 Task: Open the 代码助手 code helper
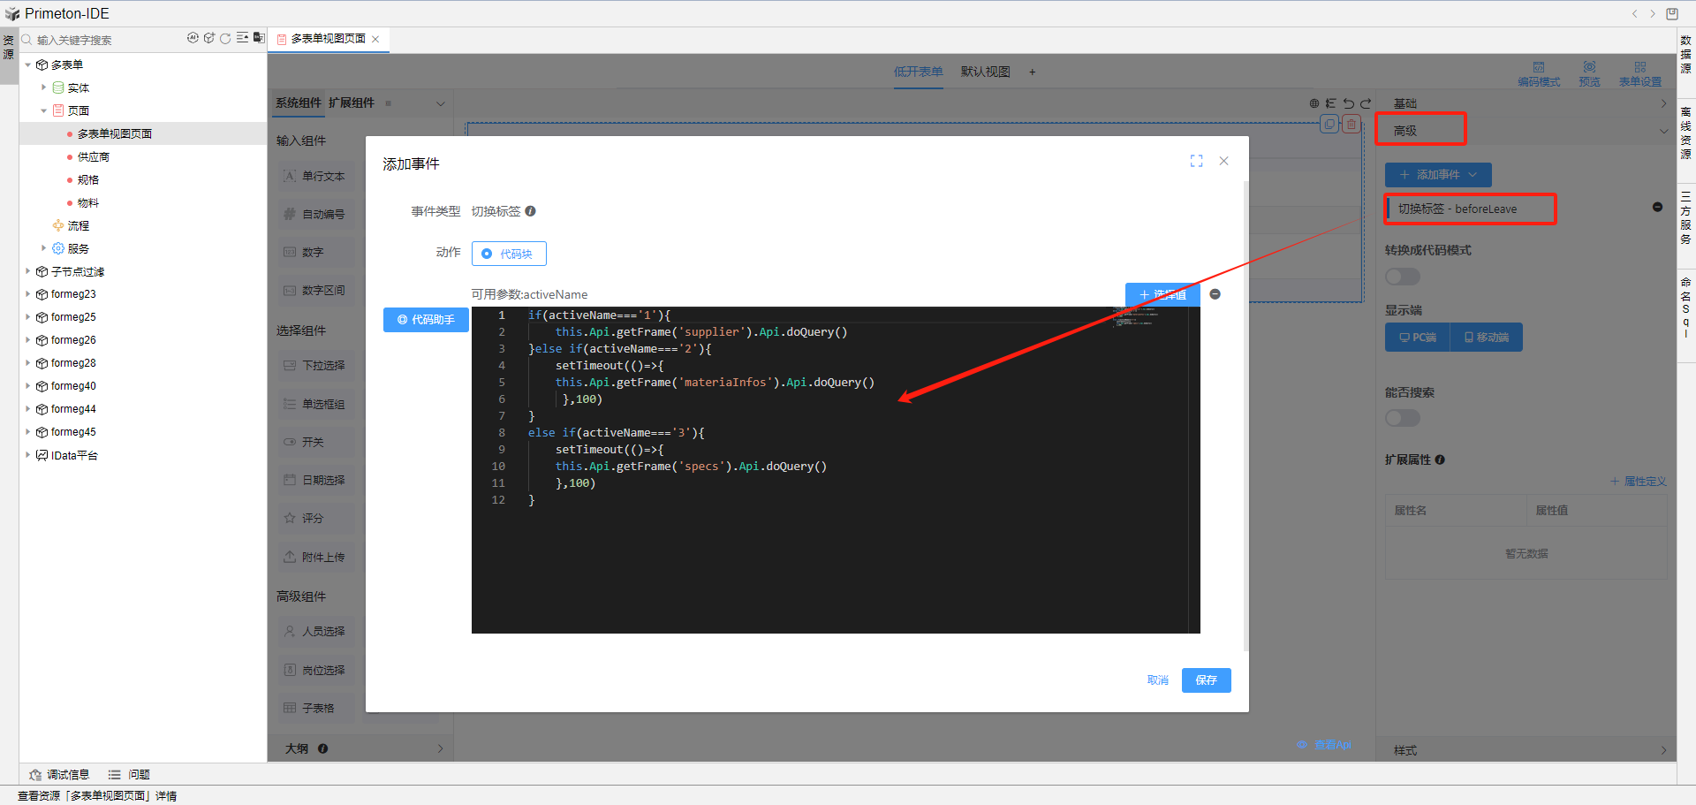(x=426, y=320)
